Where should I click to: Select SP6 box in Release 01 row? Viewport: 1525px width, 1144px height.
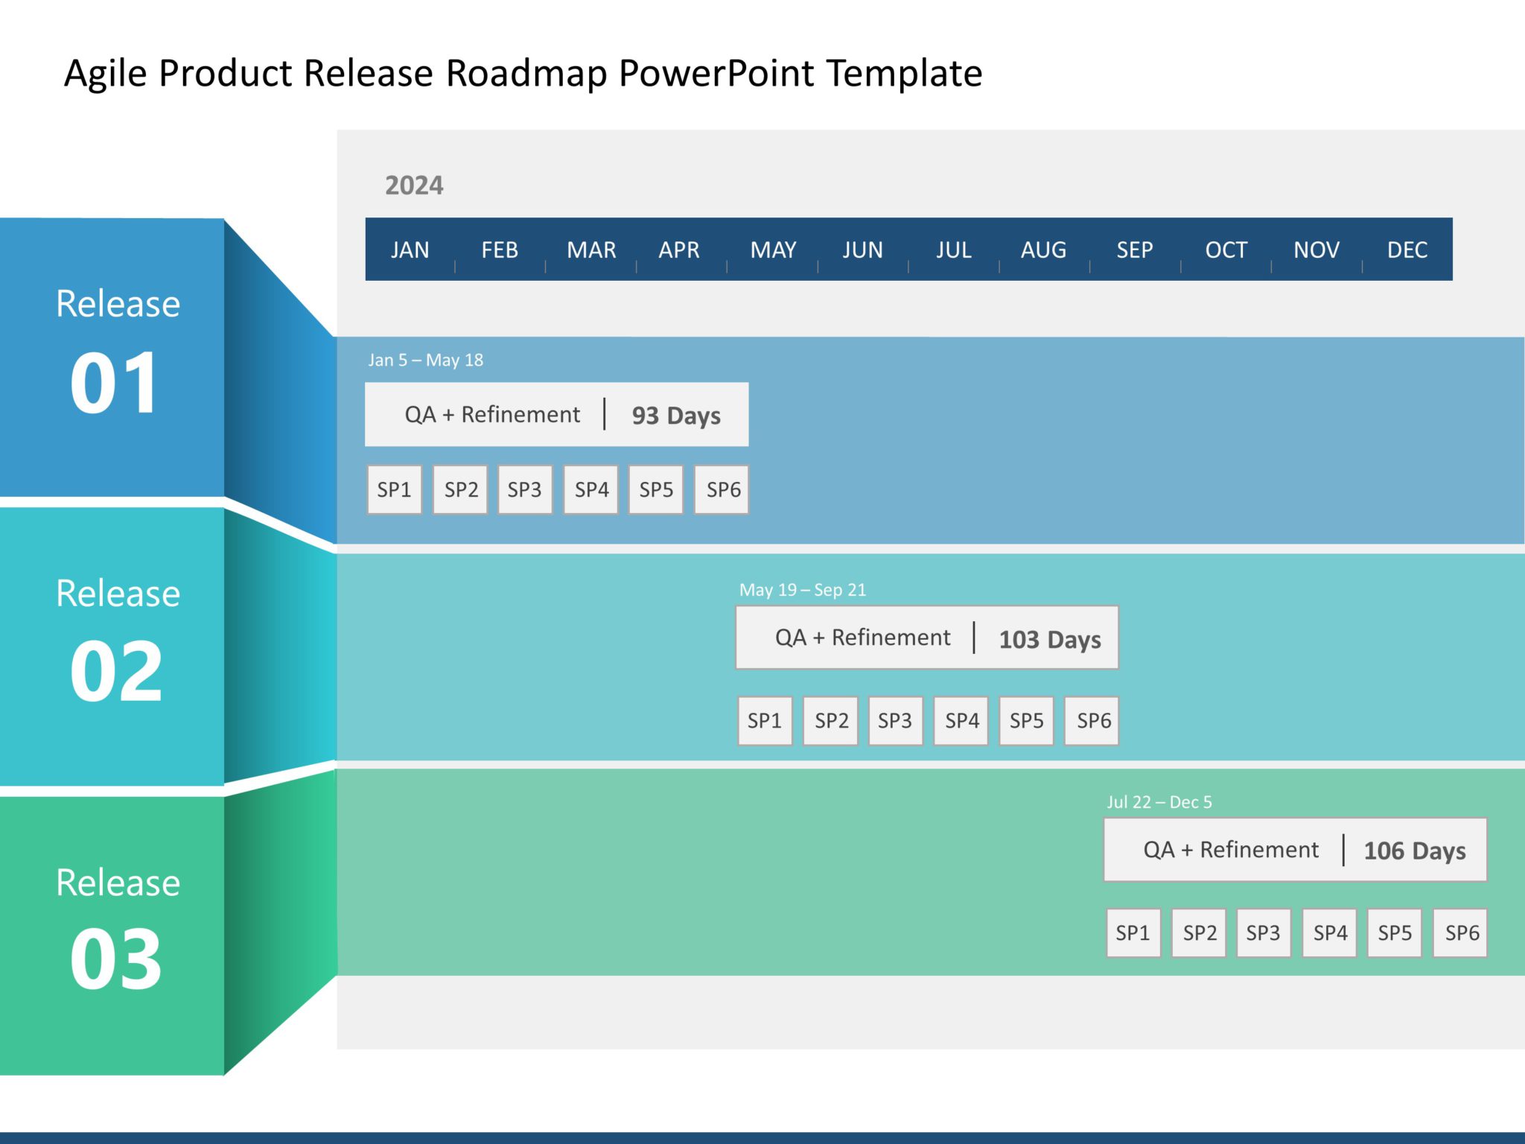click(722, 490)
